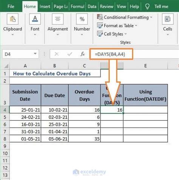Viewport: 179px width, 180px height.
Task: Open the File tab
Action: point(11,6)
